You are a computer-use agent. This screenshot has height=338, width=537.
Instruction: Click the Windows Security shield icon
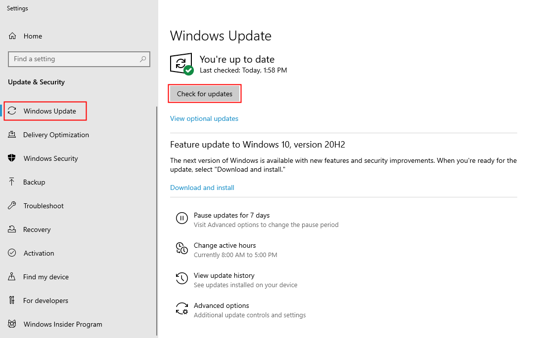tap(12, 158)
